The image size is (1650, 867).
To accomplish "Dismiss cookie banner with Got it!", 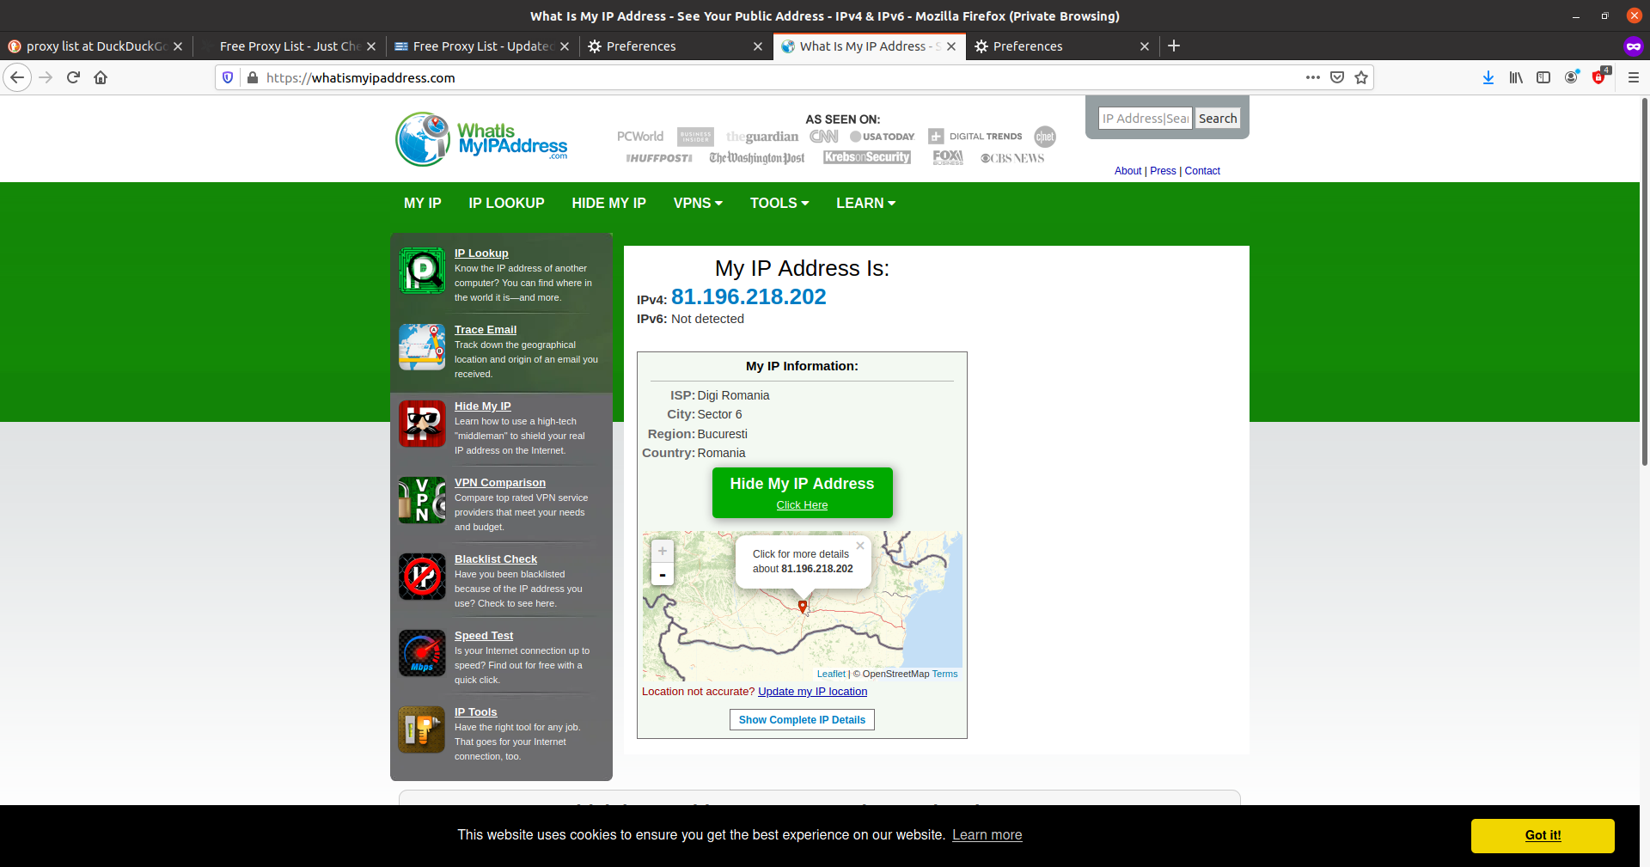I will [1542, 835].
